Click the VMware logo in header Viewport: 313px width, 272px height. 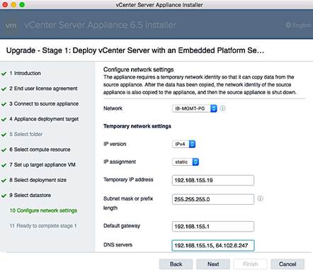point(11,25)
